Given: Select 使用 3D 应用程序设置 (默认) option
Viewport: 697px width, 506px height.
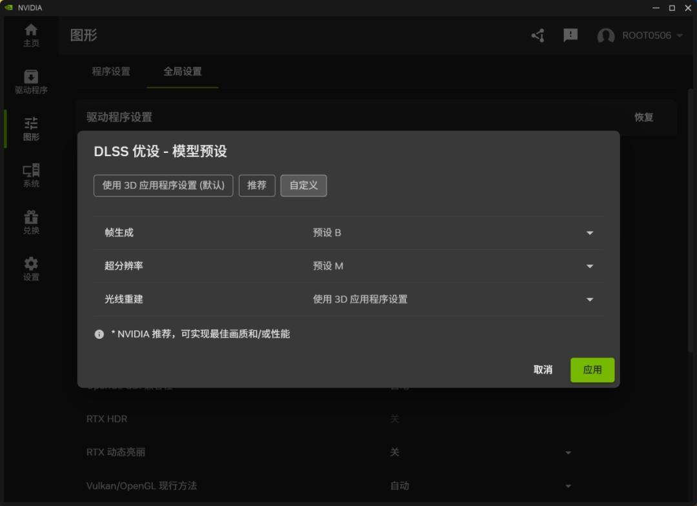Looking at the screenshot, I should [163, 185].
